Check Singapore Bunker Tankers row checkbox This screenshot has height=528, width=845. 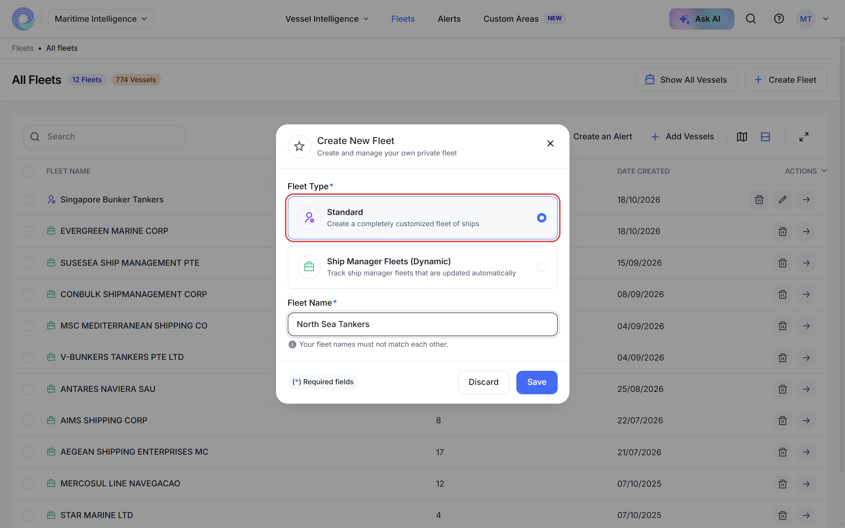coord(29,200)
